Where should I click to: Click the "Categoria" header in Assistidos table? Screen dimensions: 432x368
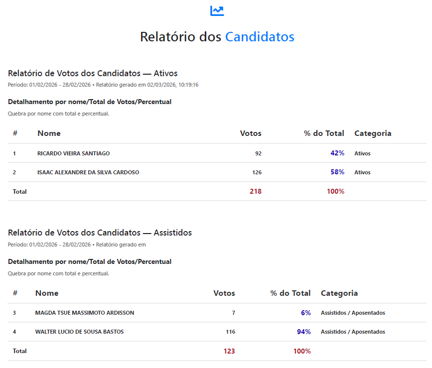339,293
